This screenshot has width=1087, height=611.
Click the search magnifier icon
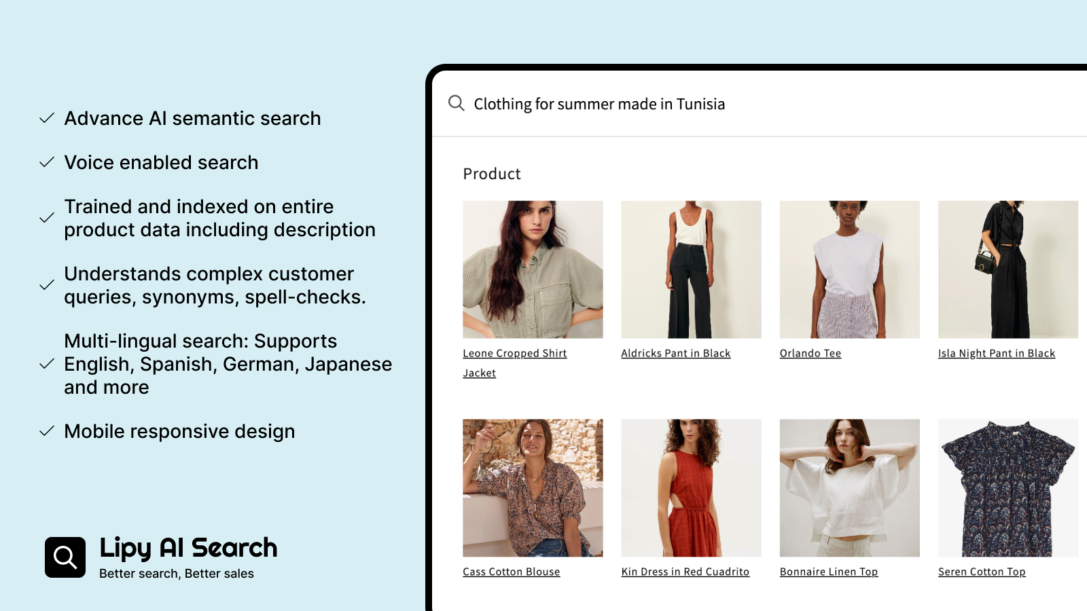click(x=455, y=103)
